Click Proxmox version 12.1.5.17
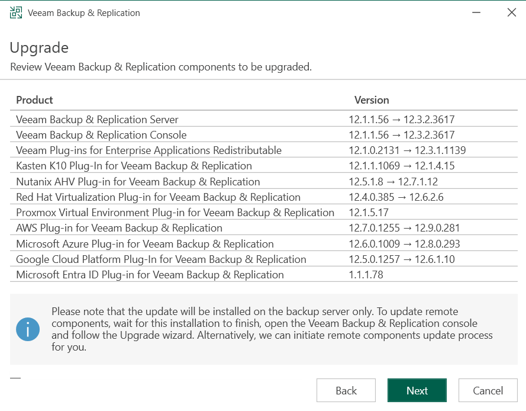526x411 pixels. [369, 212]
